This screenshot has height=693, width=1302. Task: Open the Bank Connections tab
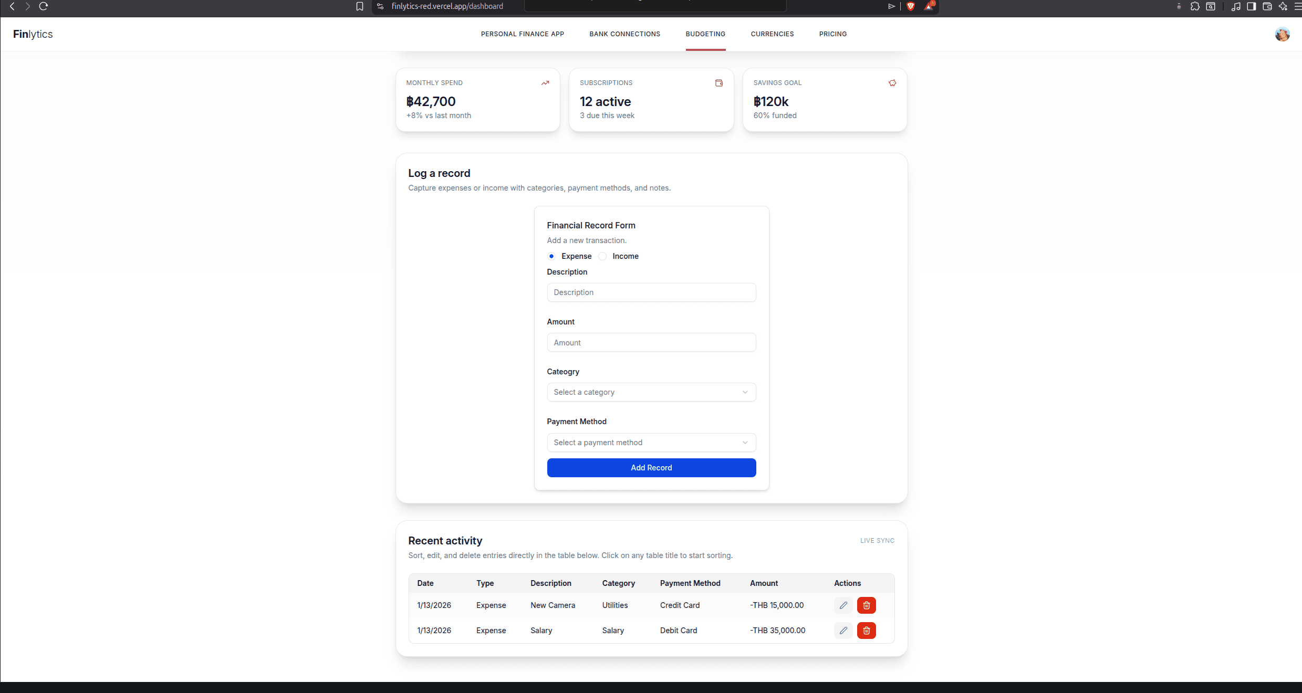624,34
